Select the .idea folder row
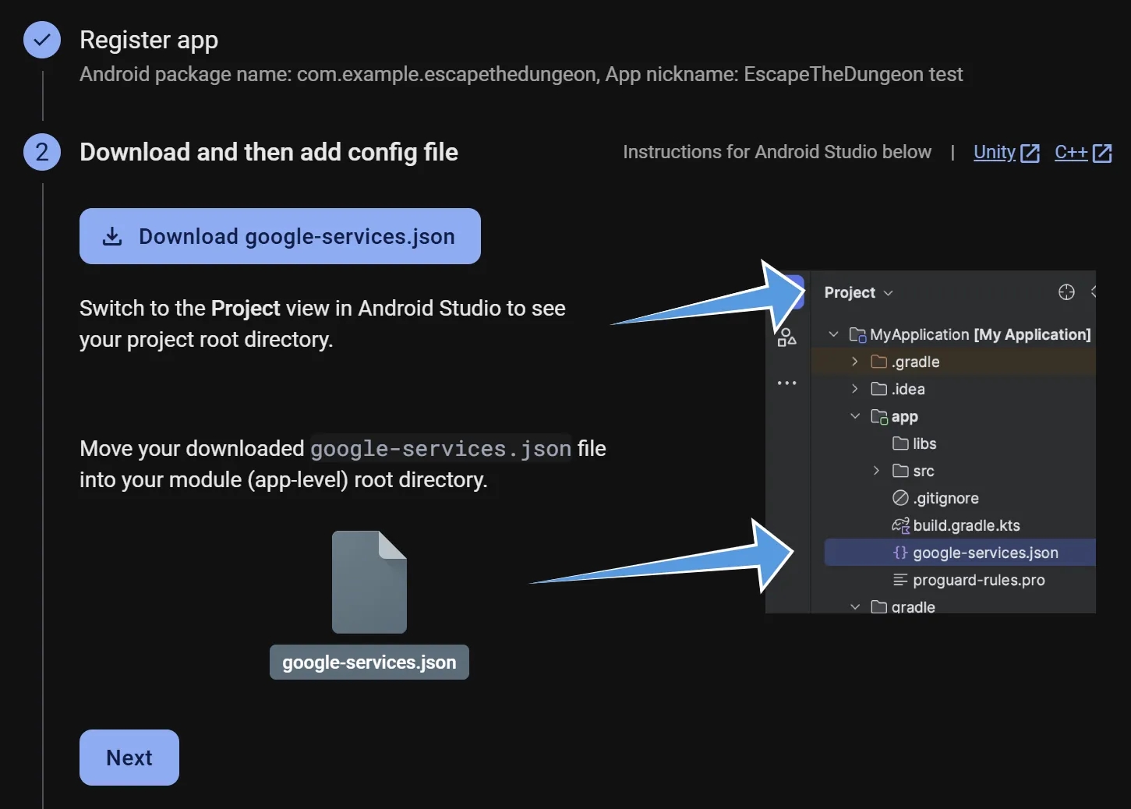The width and height of the screenshot is (1131, 809). coord(954,389)
